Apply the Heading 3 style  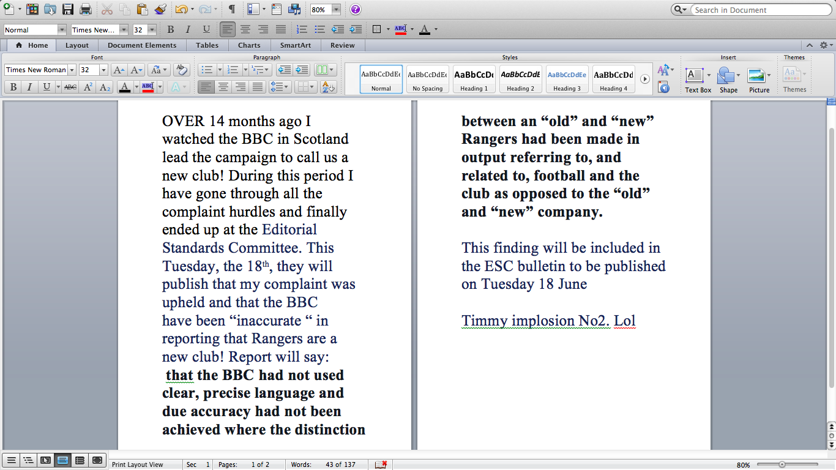(567, 80)
